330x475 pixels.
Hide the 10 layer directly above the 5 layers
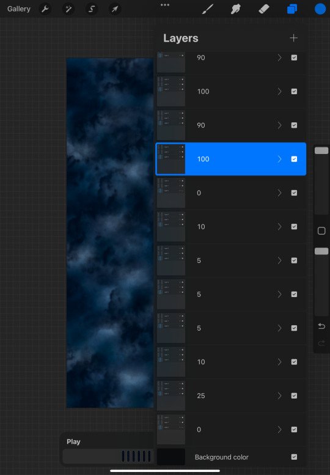pos(294,227)
